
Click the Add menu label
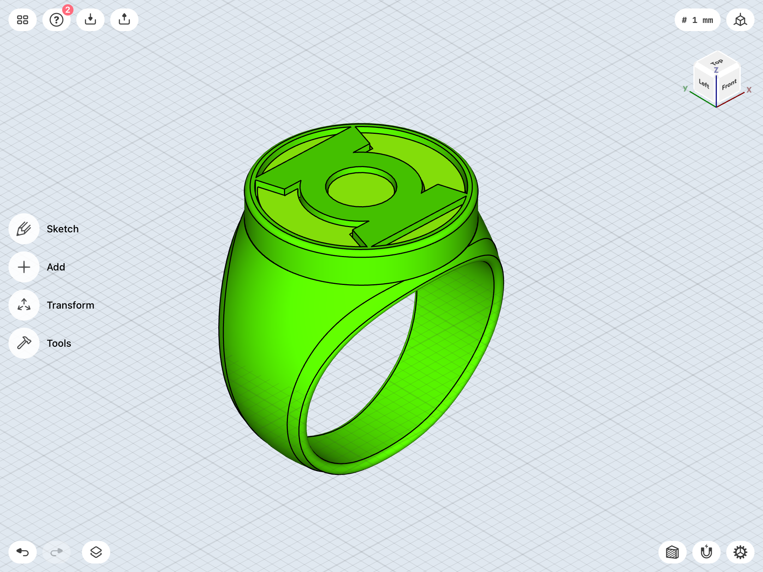point(56,267)
